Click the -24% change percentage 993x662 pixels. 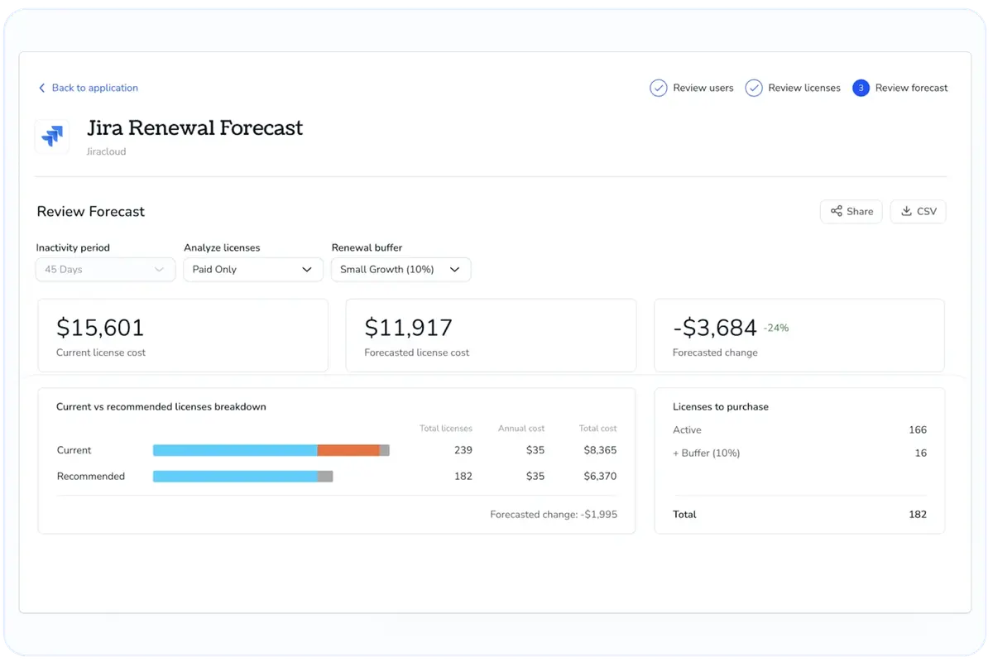click(776, 328)
